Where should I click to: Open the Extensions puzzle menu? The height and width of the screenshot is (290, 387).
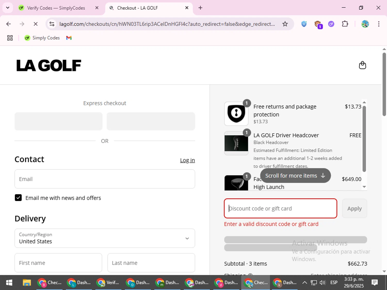(x=345, y=24)
